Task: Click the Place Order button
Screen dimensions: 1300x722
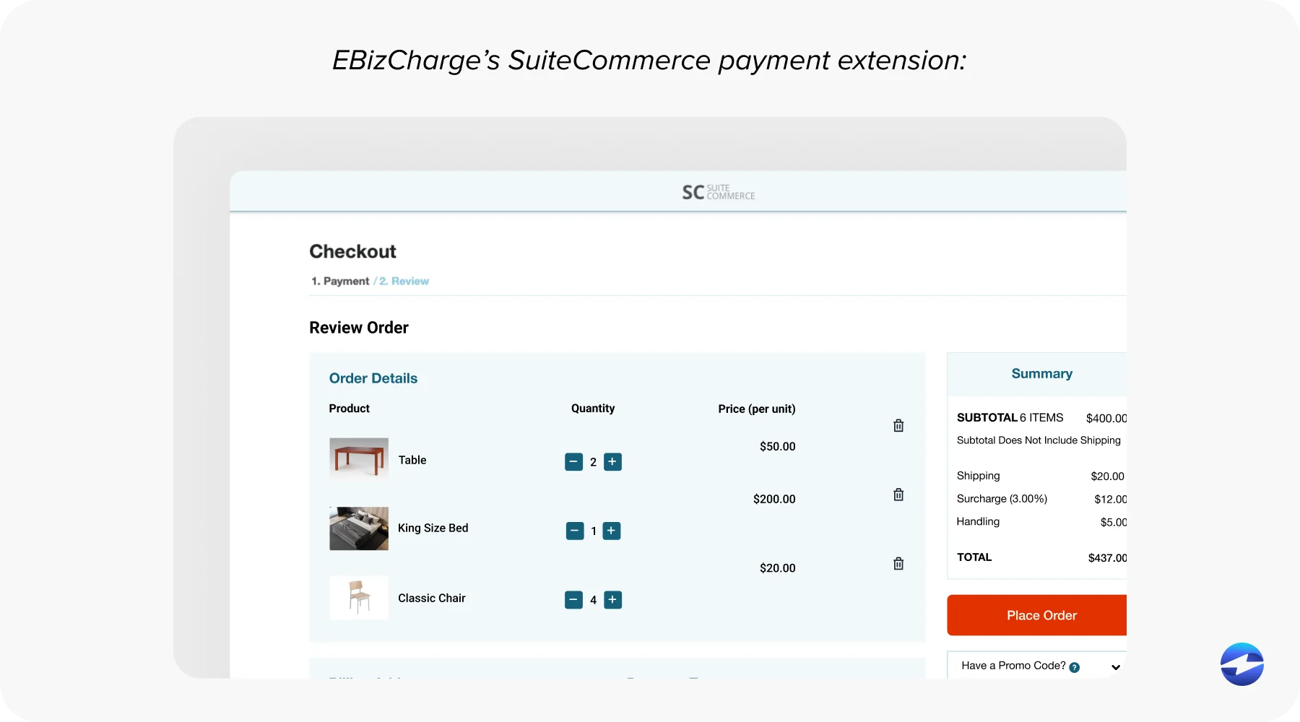Action: pos(1037,615)
